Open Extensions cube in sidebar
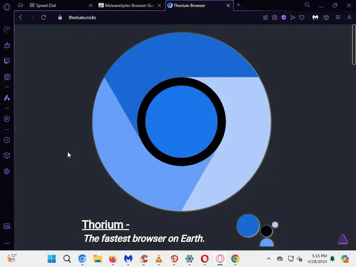Screen dimensions: 356x267 tap(7, 155)
